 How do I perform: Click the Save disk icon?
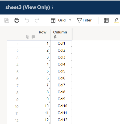pos(7,20)
